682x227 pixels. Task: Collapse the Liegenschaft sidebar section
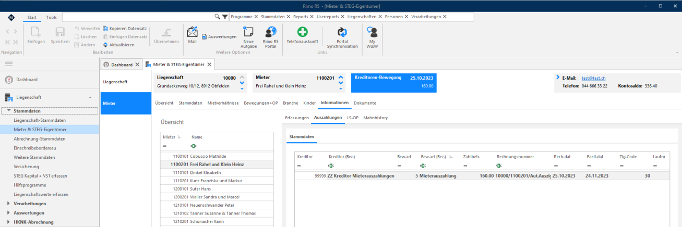90,97
